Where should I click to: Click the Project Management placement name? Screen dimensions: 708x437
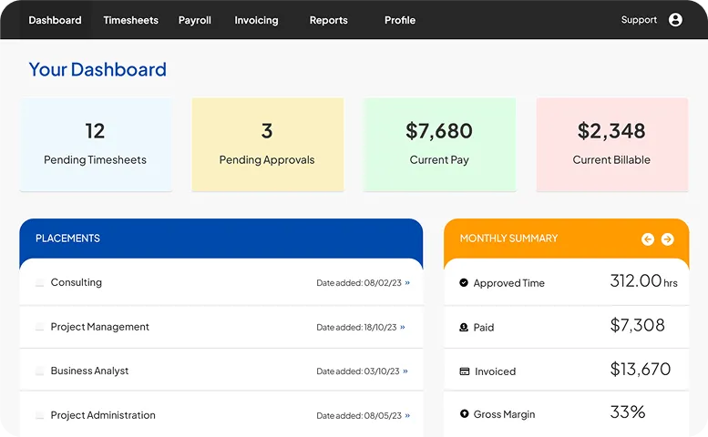coord(100,327)
